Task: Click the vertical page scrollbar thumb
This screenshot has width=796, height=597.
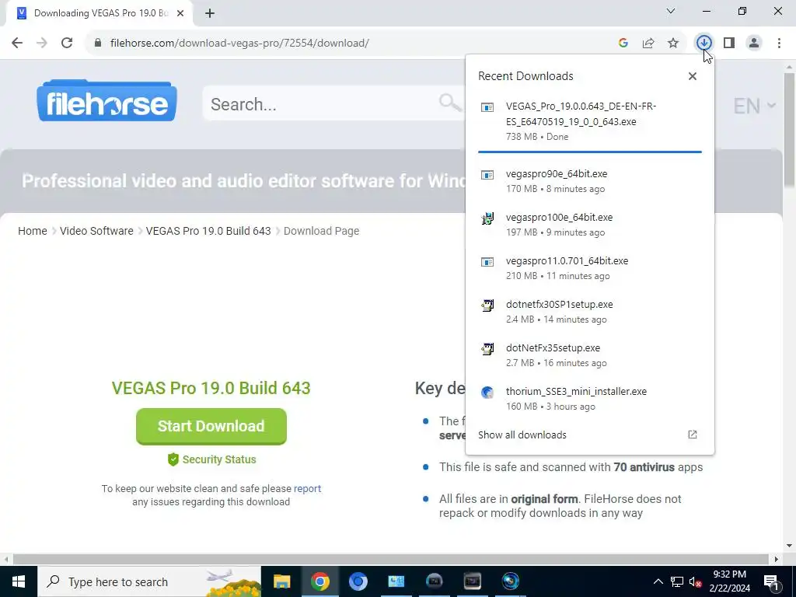Action: 789,130
